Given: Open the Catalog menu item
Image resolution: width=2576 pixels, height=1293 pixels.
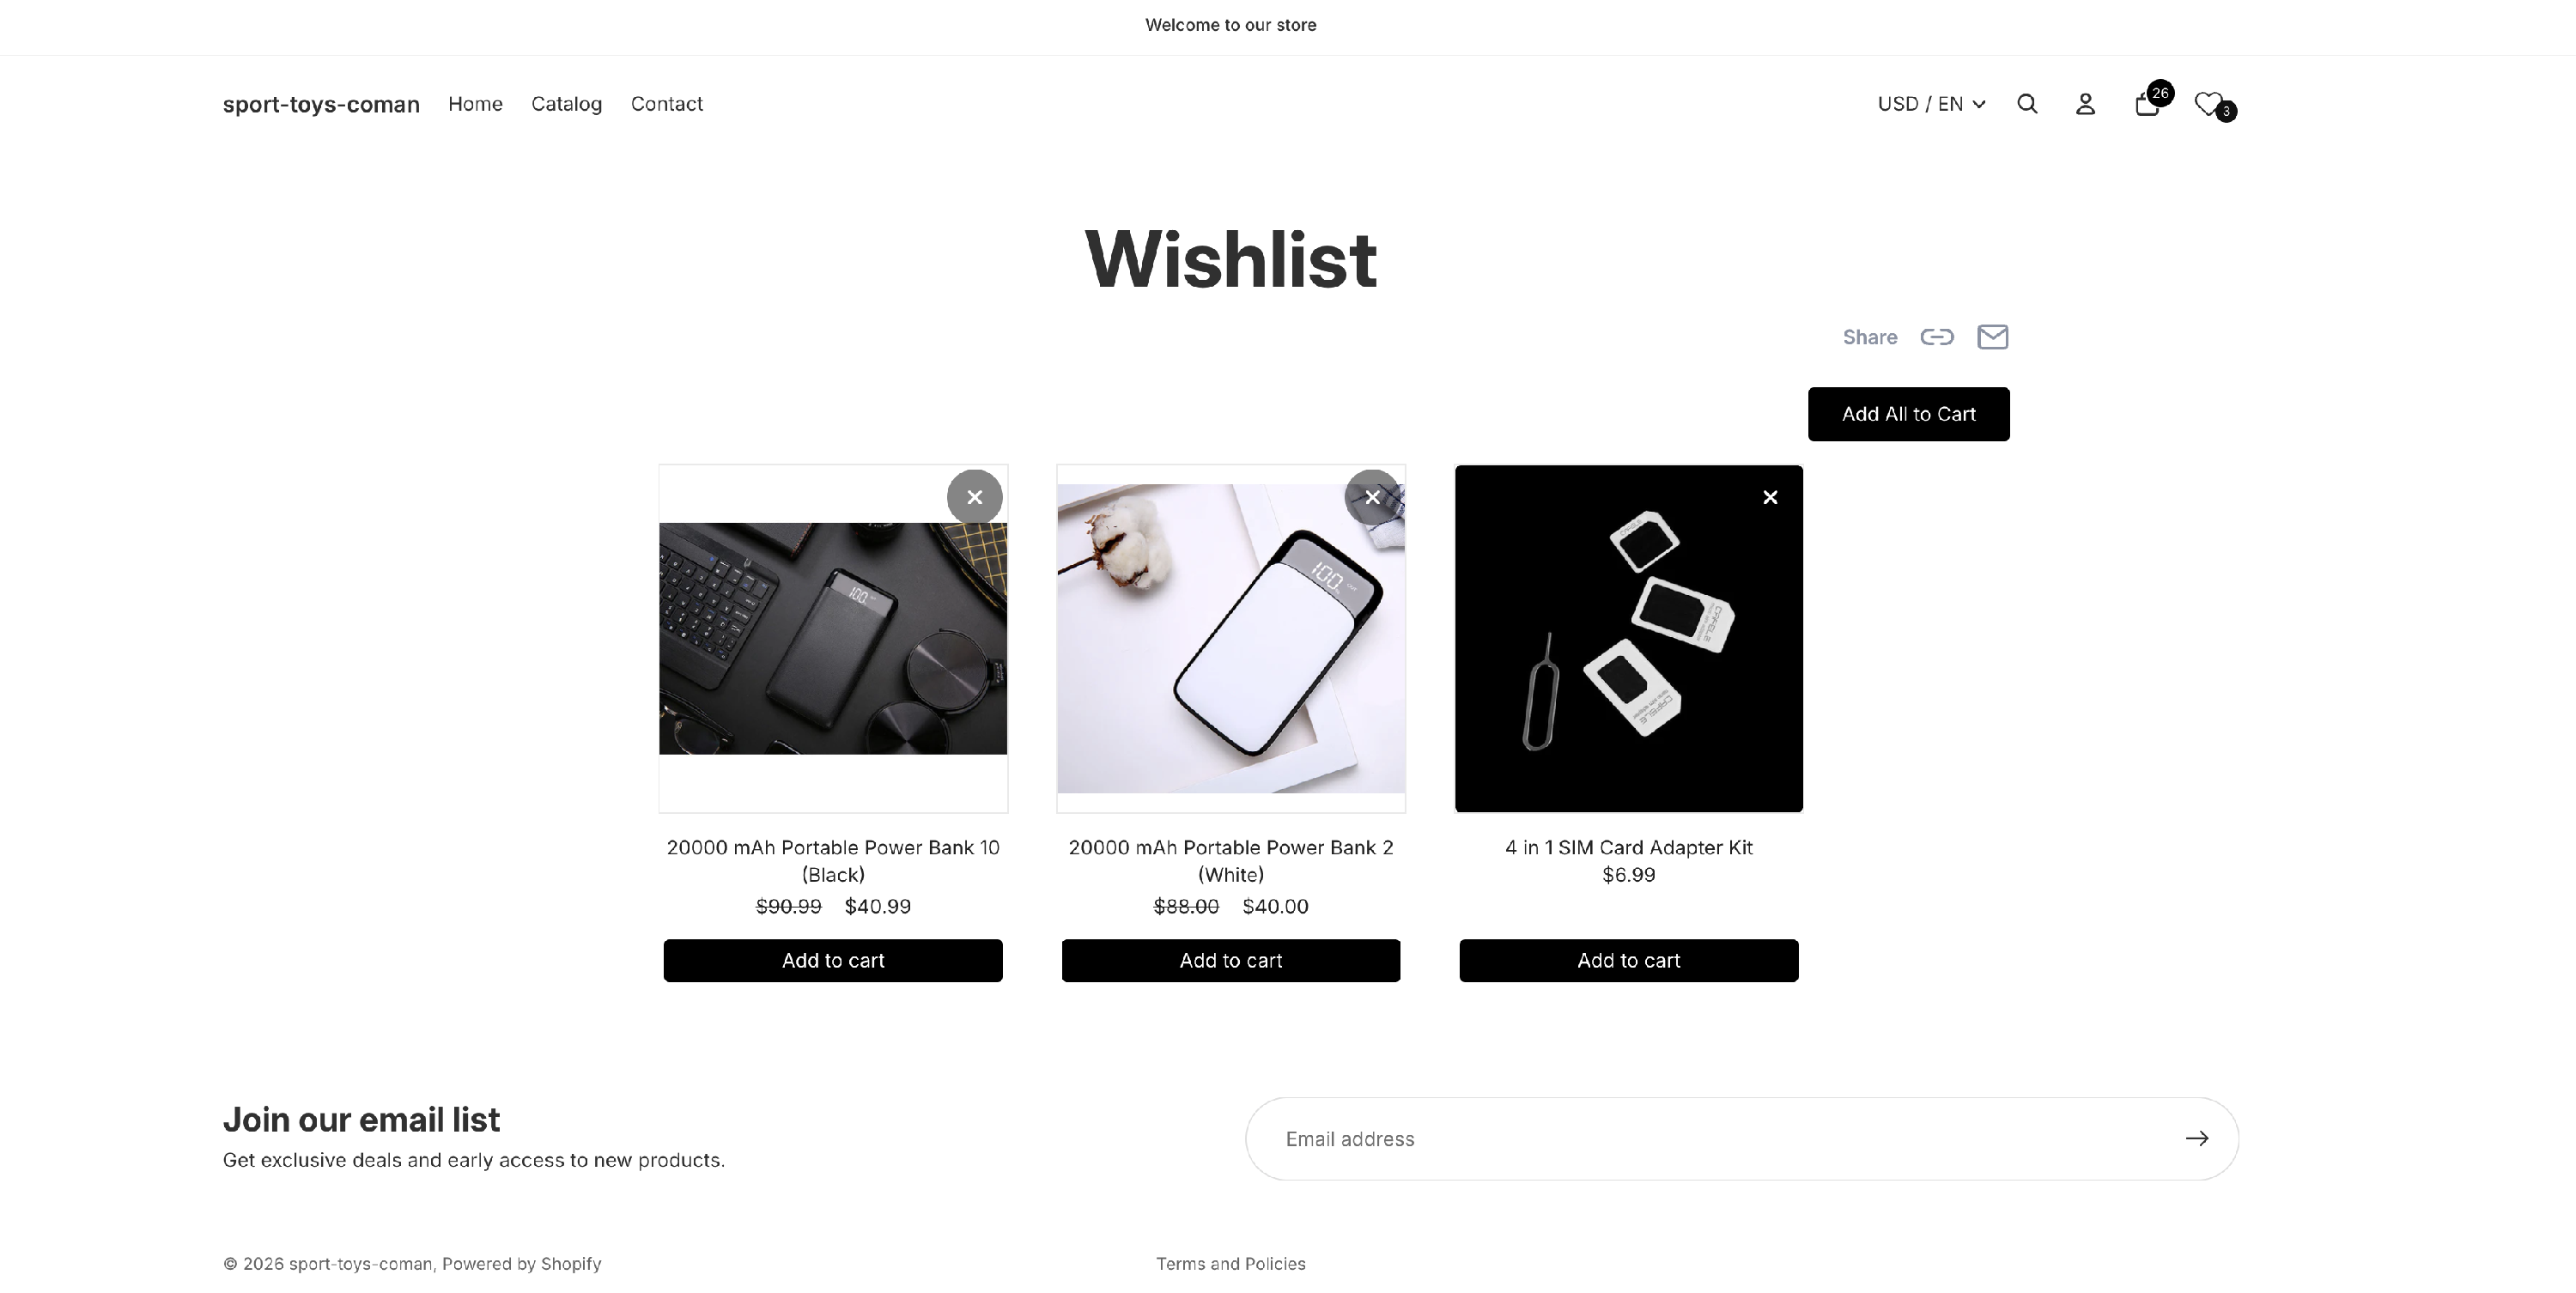Looking at the screenshot, I should [566, 104].
